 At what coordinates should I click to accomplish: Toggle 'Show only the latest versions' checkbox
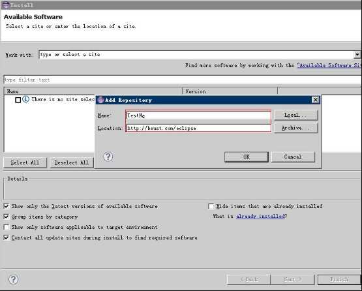coord(7,206)
